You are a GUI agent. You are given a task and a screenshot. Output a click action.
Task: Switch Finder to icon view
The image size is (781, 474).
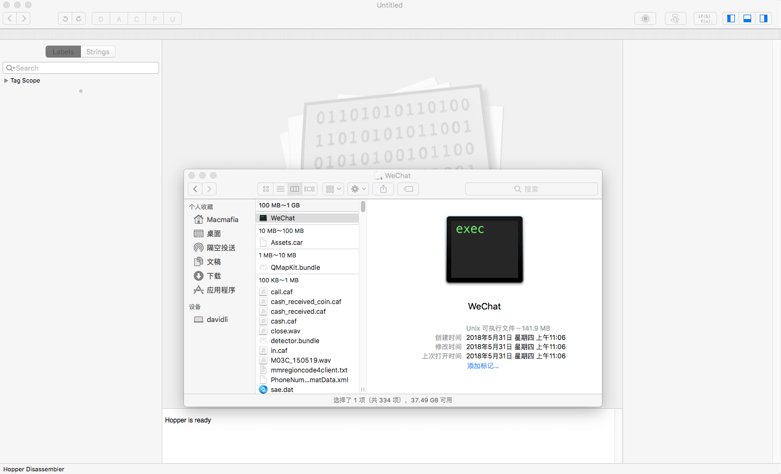coord(265,189)
